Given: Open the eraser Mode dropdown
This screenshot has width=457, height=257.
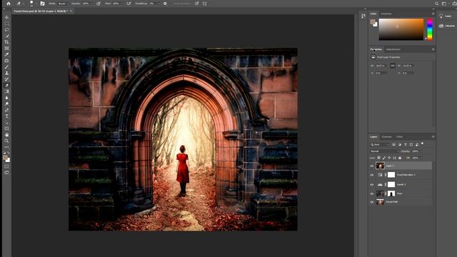Looking at the screenshot, I should (63, 4).
